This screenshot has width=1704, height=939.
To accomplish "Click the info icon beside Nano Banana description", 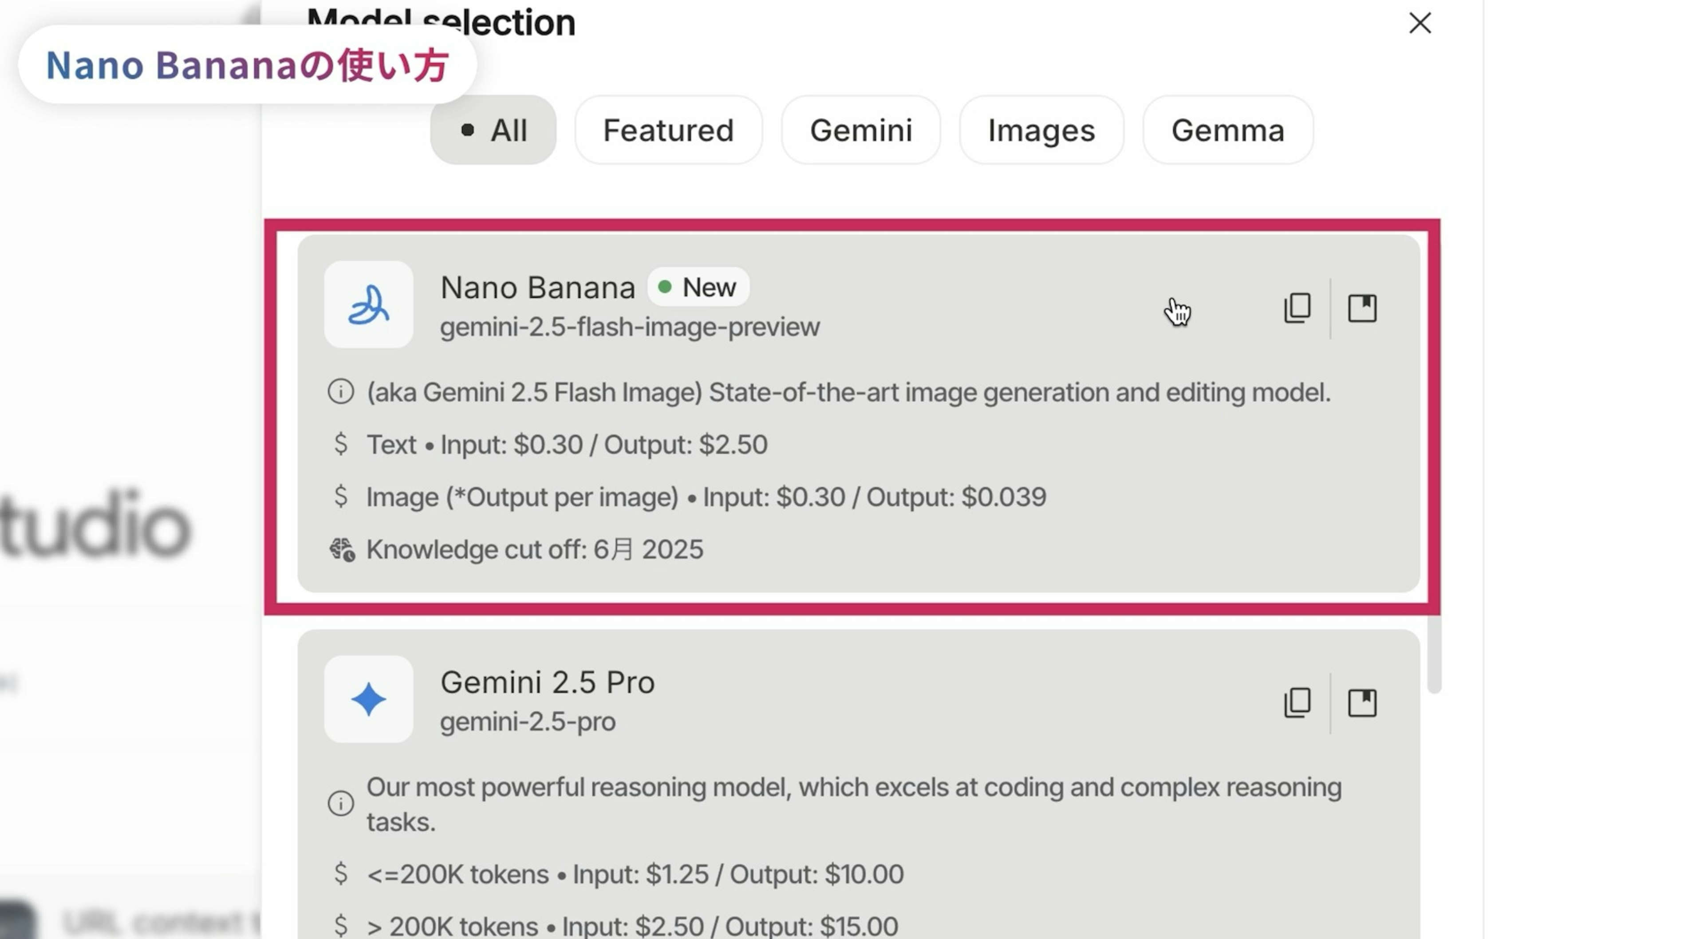I will [x=341, y=392].
